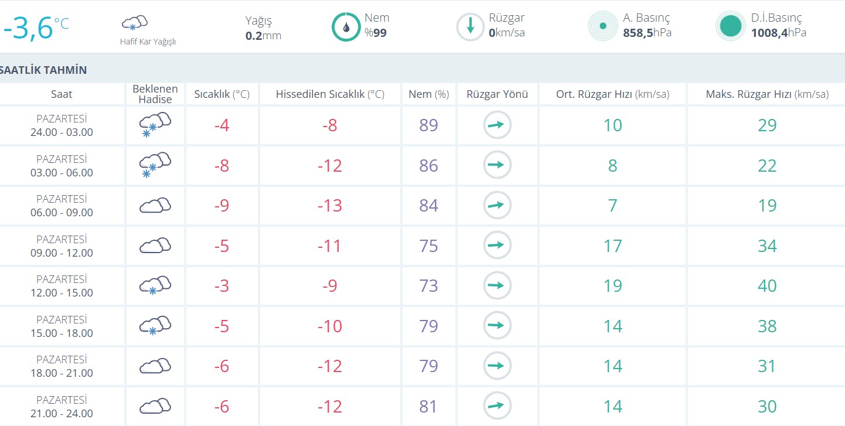Click snow cloud icon for 03.00 - 06.00
The width and height of the screenshot is (845, 426).
pyautogui.click(x=155, y=165)
